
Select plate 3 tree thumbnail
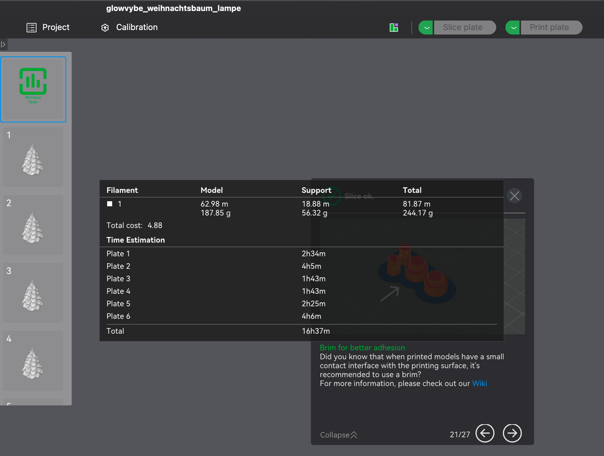pos(33,293)
